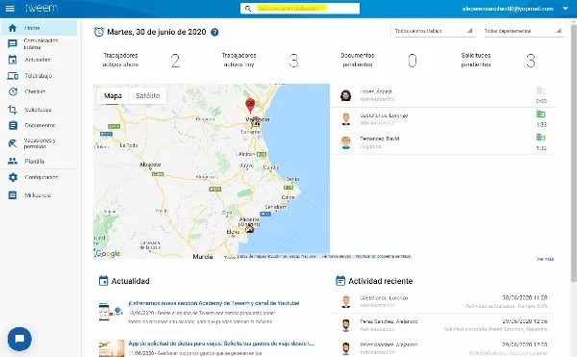Open the hamburger menu icon
577x357 pixels.
10,8
